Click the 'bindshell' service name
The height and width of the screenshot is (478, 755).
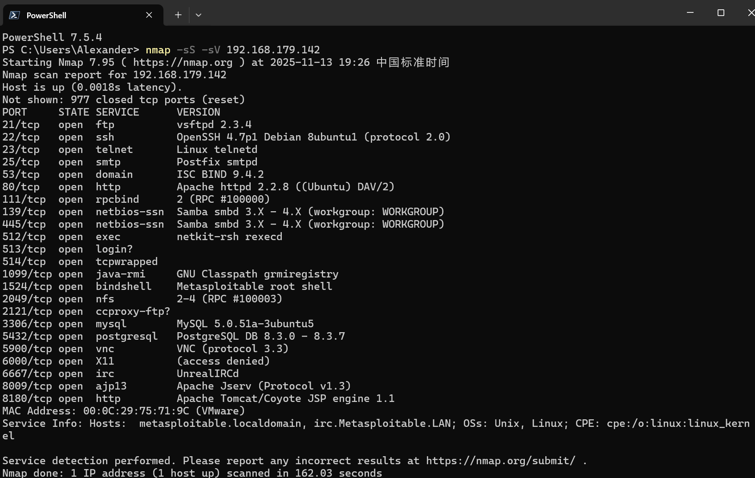click(x=124, y=286)
